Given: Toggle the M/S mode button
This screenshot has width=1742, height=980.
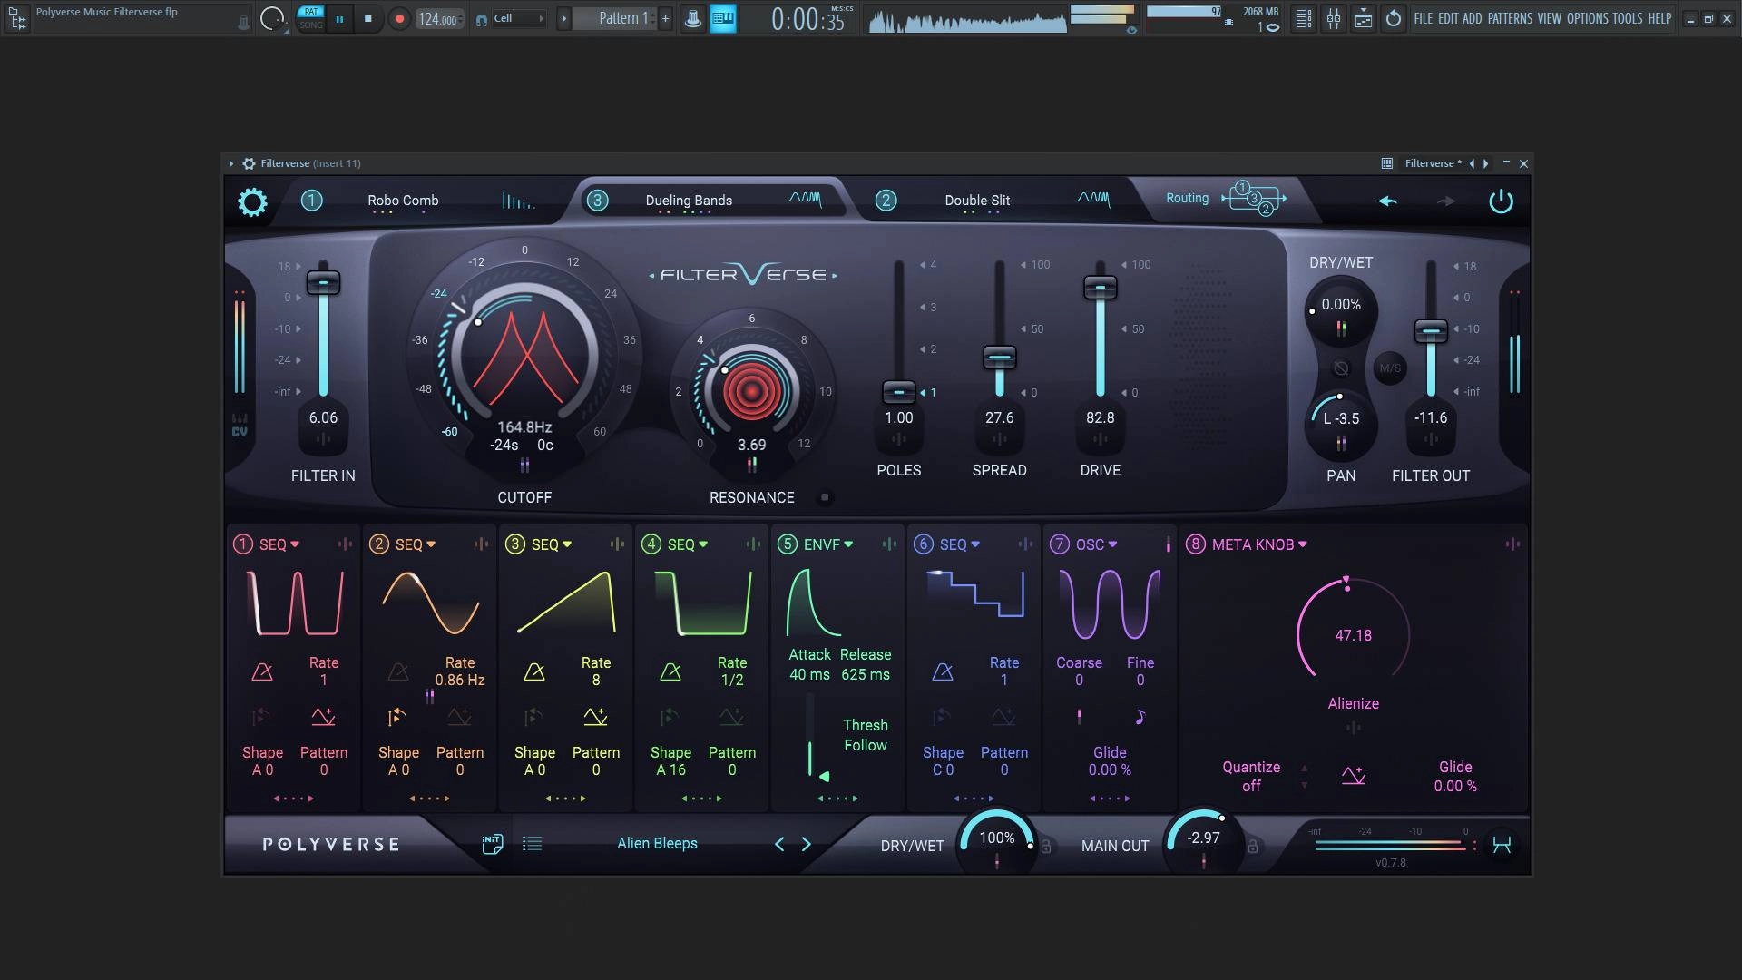Looking at the screenshot, I should click(1389, 367).
